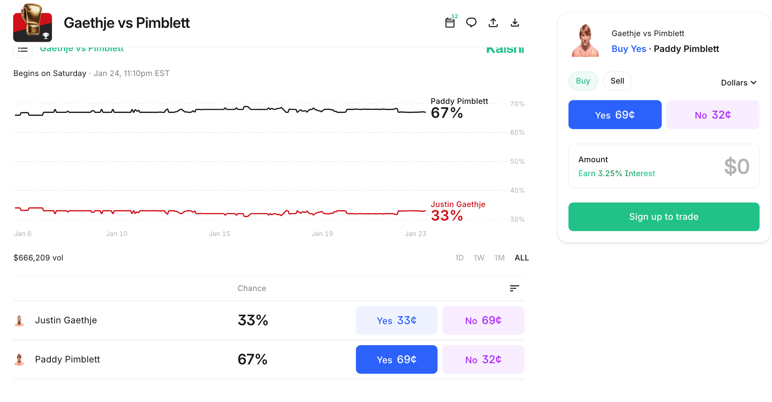
Task: Open the list menu icon beside market title
Action: tap(23, 50)
